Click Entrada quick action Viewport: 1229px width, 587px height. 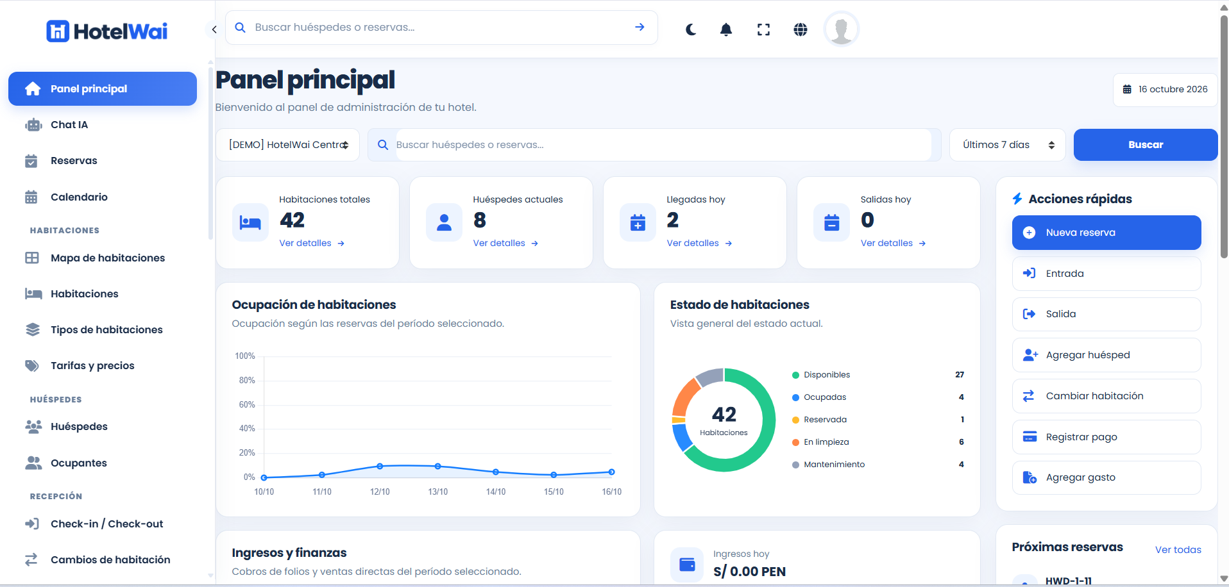(1106, 274)
